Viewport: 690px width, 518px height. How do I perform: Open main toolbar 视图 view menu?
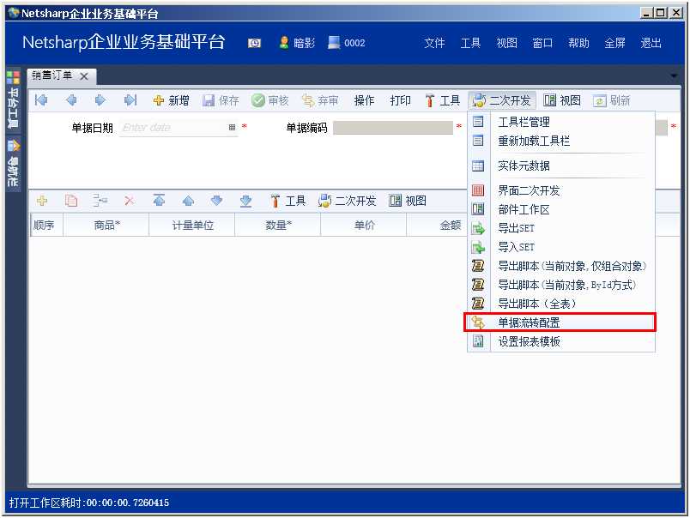[x=562, y=100]
